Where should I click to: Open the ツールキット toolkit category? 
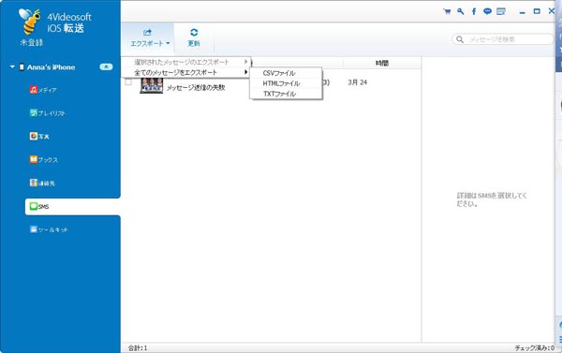[49, 229]
